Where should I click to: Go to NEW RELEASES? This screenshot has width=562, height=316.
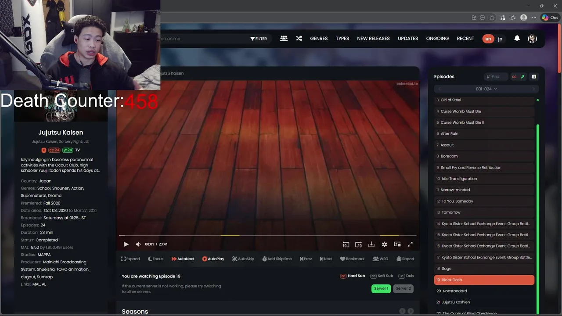click(373, 39)
